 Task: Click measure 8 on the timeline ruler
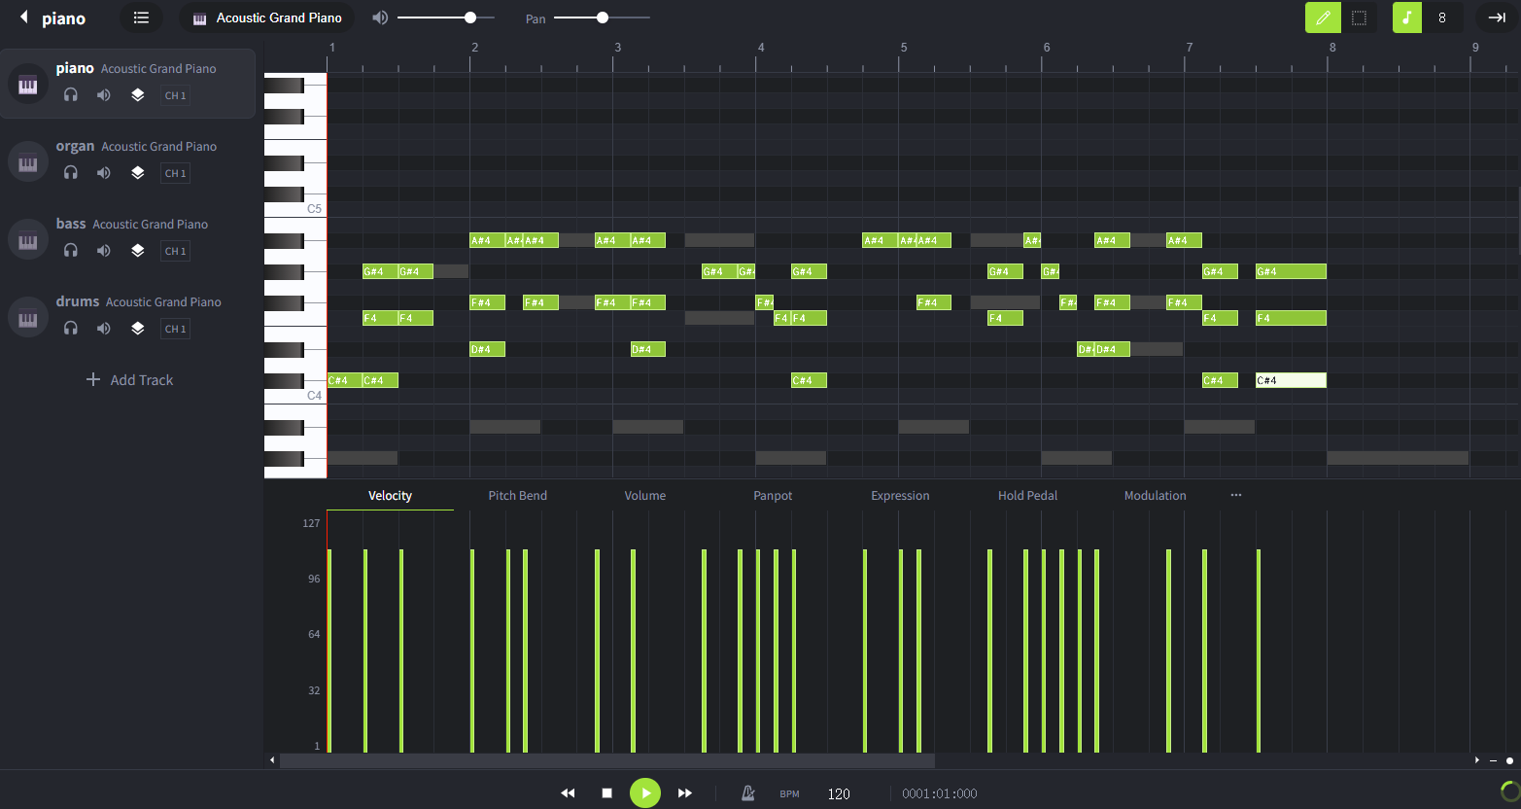click(1332, 48)
